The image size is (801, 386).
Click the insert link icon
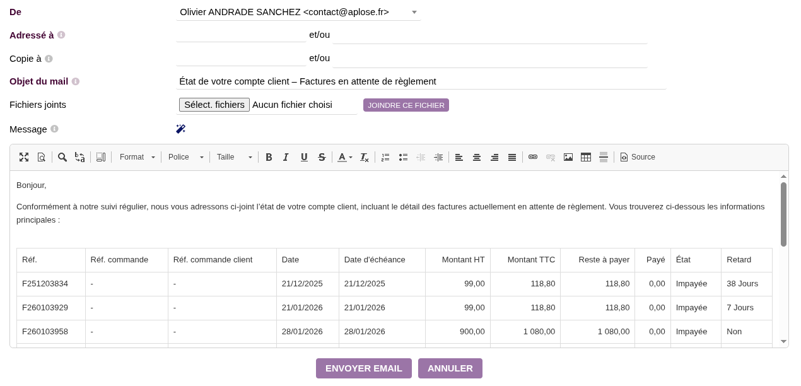[x=533, y=157]
